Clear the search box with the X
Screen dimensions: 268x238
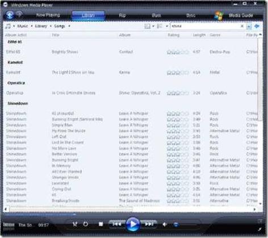point(242,26)
